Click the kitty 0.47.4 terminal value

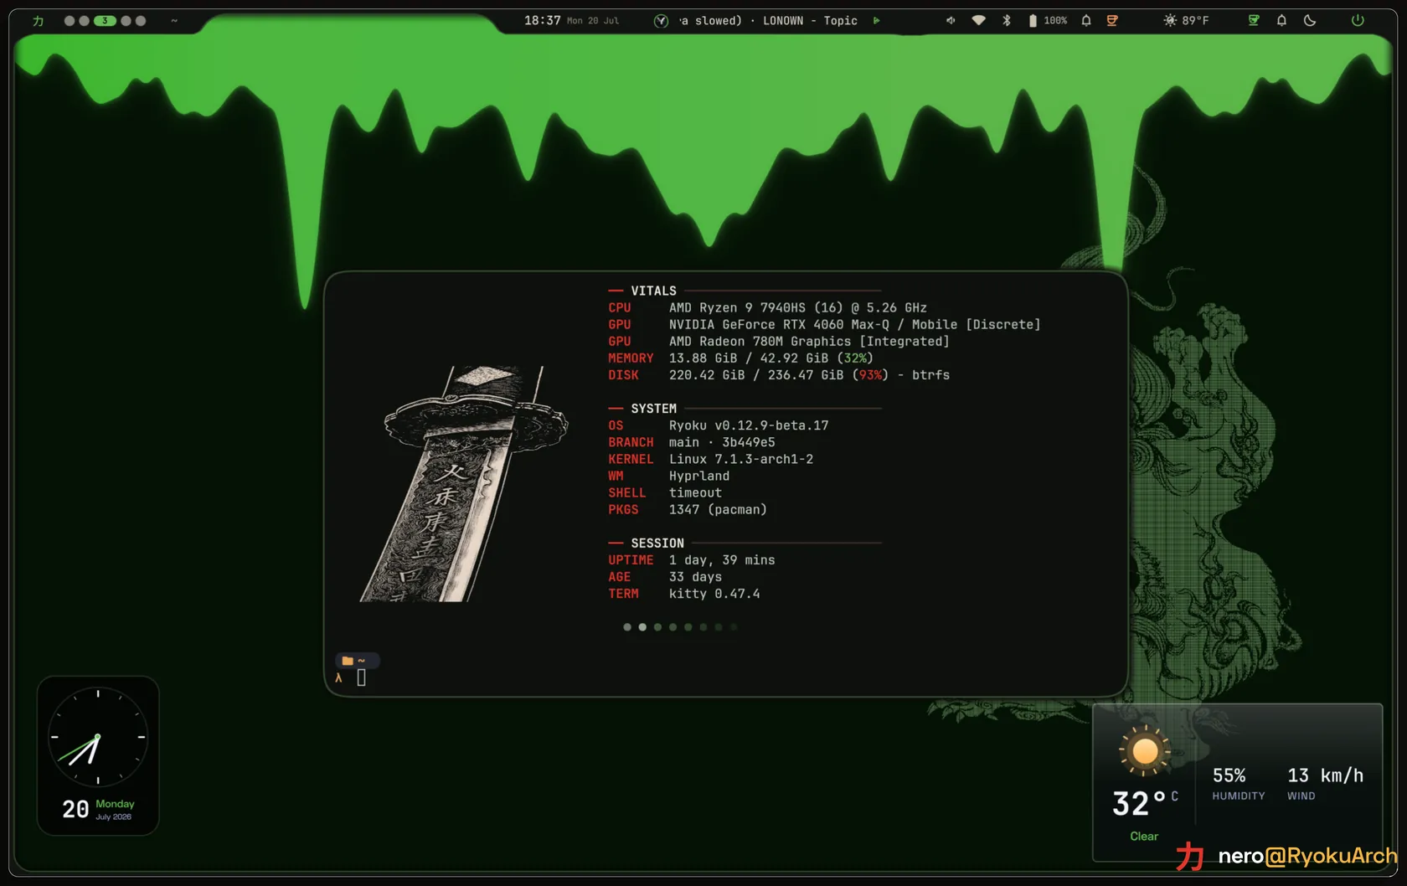[x=714, y=593]
